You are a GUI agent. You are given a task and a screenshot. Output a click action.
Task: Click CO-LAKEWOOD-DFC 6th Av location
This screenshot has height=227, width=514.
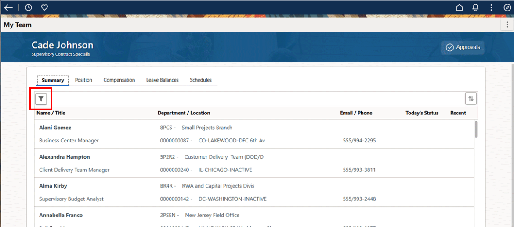pyautogui.click(x=232, y=141)
